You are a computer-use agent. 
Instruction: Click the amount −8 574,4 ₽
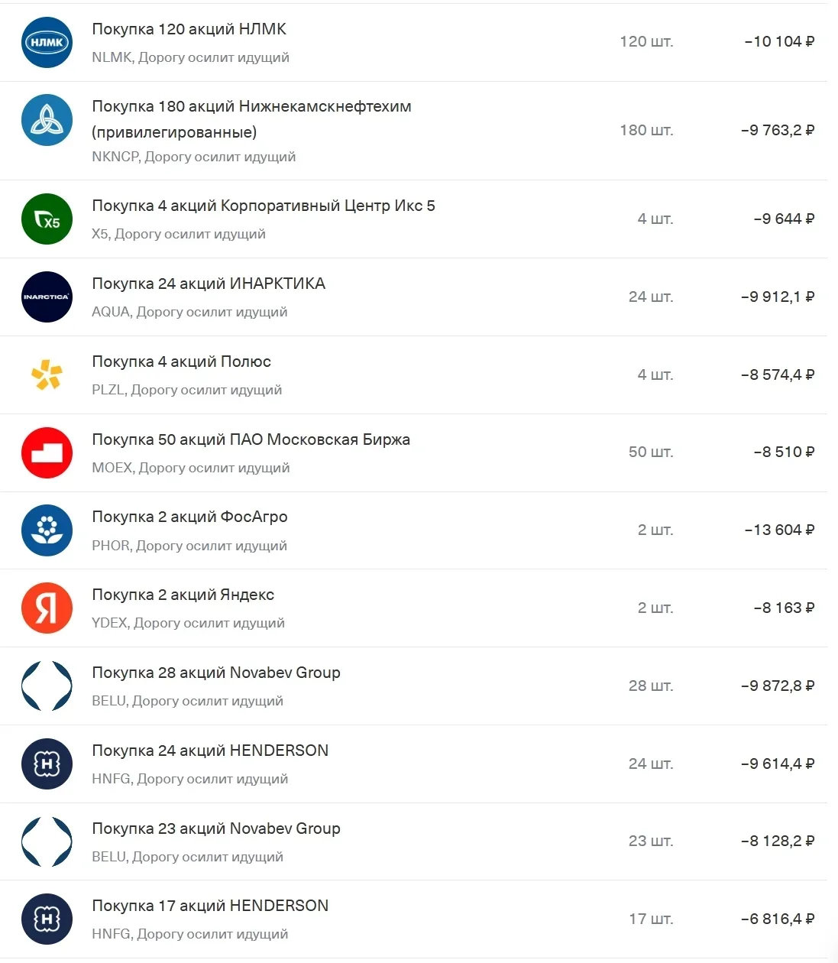(778, 374)
